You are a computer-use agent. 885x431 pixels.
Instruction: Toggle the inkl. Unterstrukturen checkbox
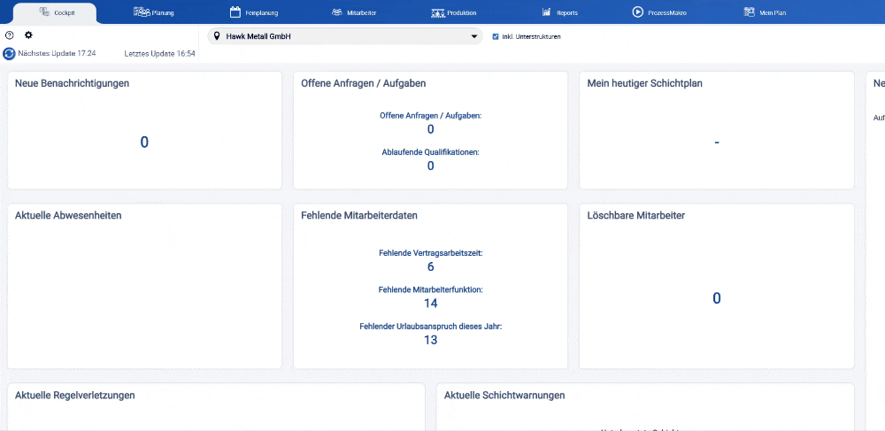[496, 36]
